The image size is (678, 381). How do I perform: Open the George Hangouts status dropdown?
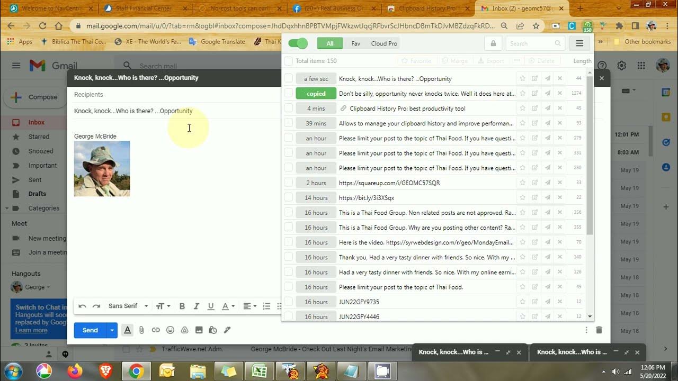(48, 287)
